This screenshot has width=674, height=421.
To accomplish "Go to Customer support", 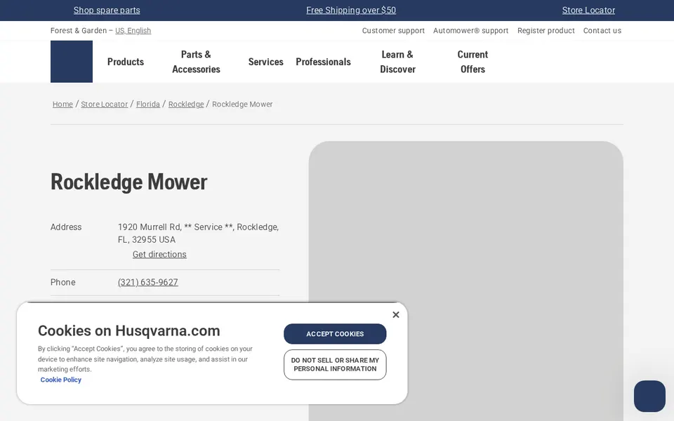I will point(393,30).
